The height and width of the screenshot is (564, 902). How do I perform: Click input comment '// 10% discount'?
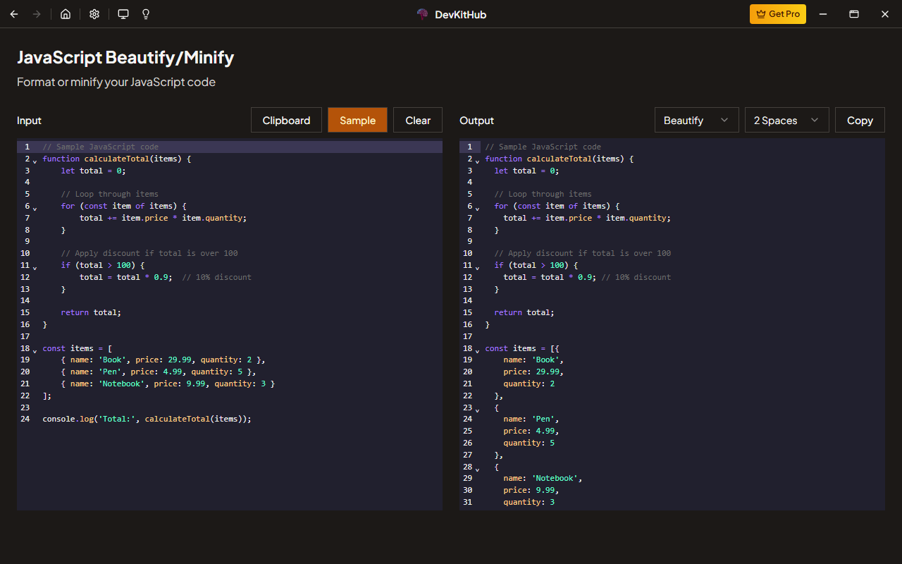click(217, 277)
